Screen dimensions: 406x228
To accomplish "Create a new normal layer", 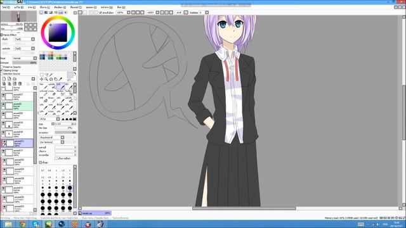I will pyautogui.click(x=4, y=79).
